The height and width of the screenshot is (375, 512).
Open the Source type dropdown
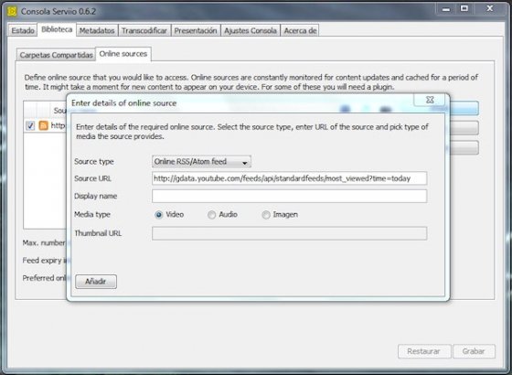point(201,161)
